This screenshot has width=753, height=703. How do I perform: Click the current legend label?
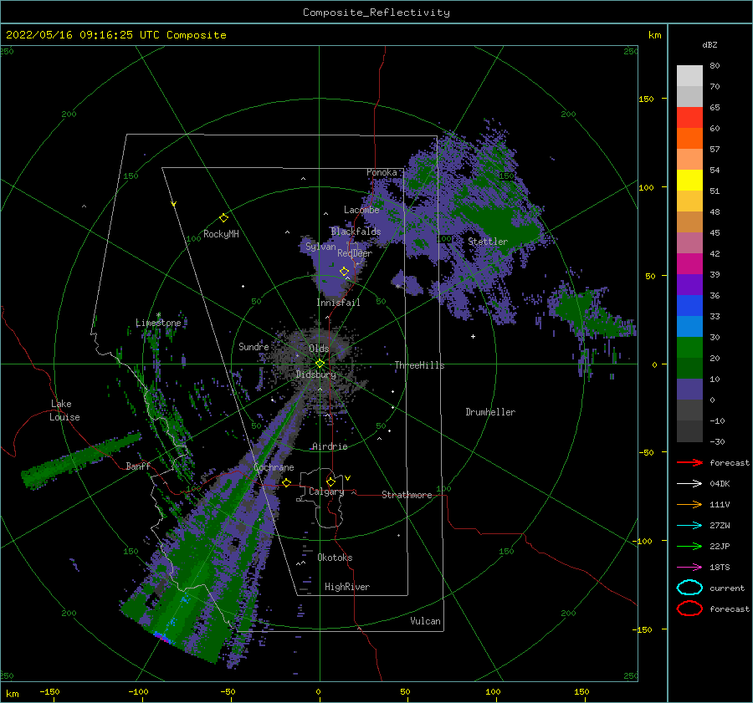[x=727, y=588]
